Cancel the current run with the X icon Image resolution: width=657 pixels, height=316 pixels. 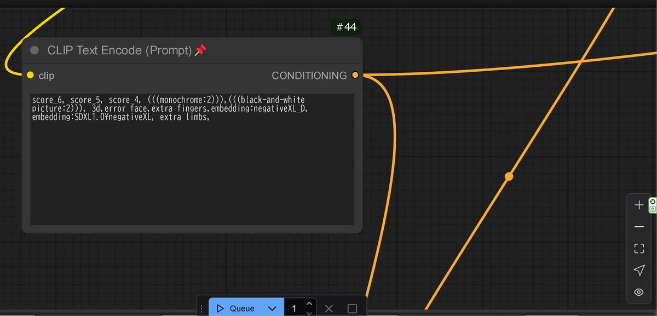[x=328, y=309]
